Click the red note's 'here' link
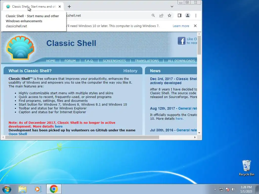Viewport: 259px width, 194px height. pos(59,127)
